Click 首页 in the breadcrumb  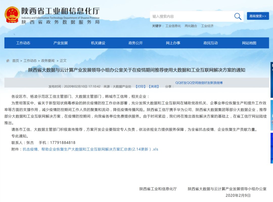tap(16, 61)
